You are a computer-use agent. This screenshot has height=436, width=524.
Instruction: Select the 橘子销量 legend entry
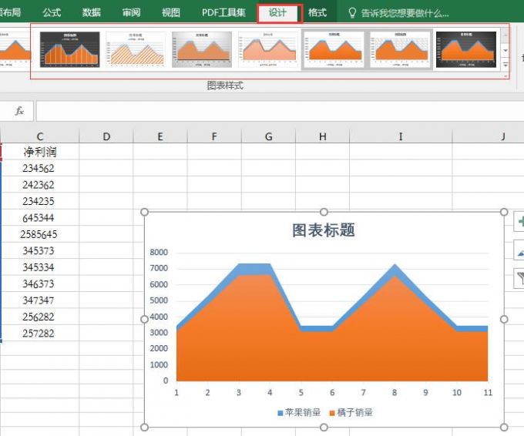point(351,413)
